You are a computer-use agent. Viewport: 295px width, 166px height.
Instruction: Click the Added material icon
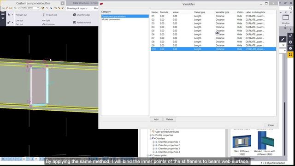tap(75, 23)
